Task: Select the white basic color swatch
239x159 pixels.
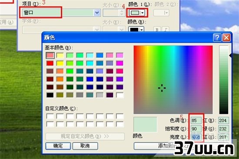Action: pos(119,95)
